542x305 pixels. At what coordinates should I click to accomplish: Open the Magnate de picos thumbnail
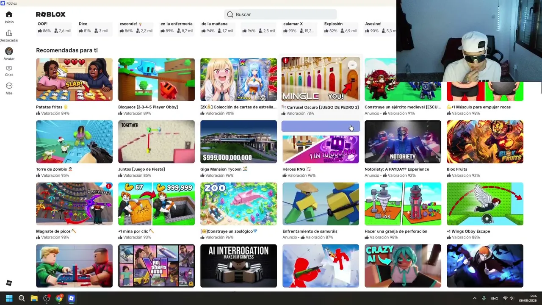74,204
